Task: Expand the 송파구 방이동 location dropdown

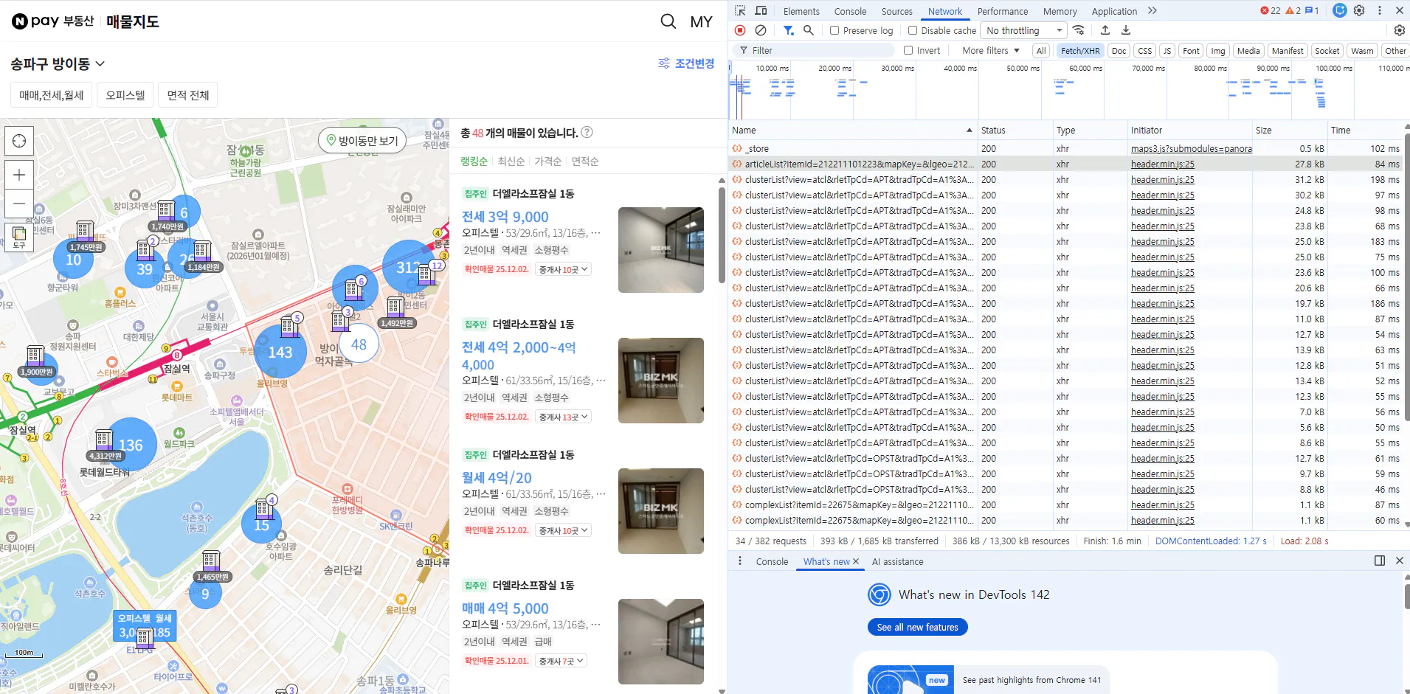Action: click(58, 64)
